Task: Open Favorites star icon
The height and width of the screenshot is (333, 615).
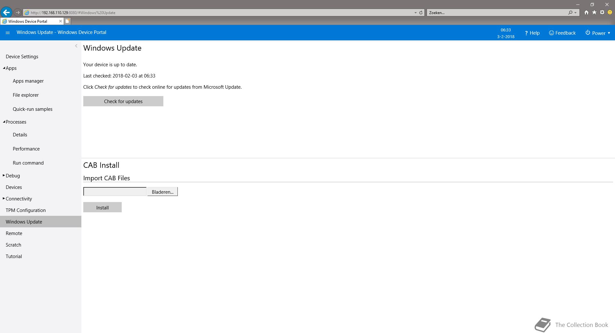Action: (x=594, y=12)
